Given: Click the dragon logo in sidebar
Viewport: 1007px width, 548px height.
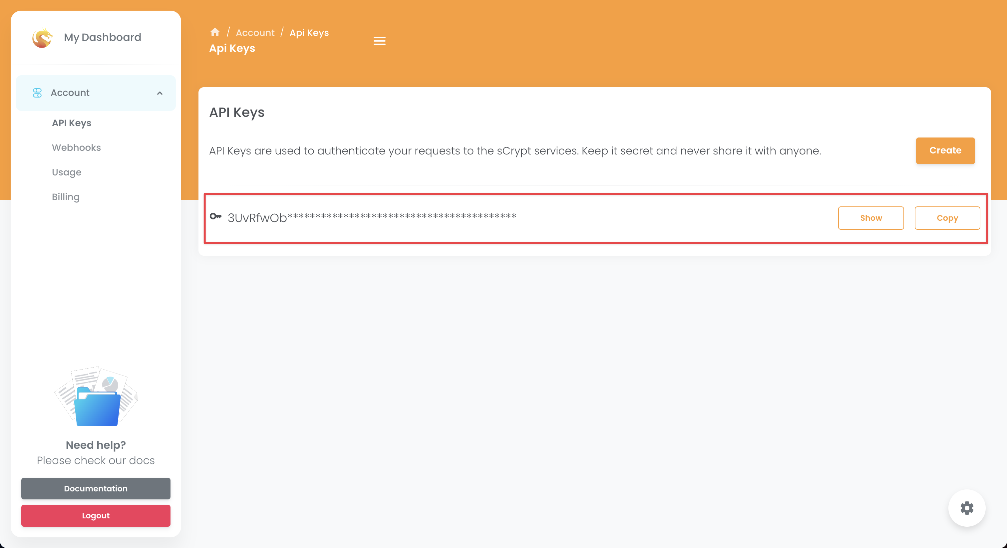Looking at the screenshot, I should (x=42, y=38).
